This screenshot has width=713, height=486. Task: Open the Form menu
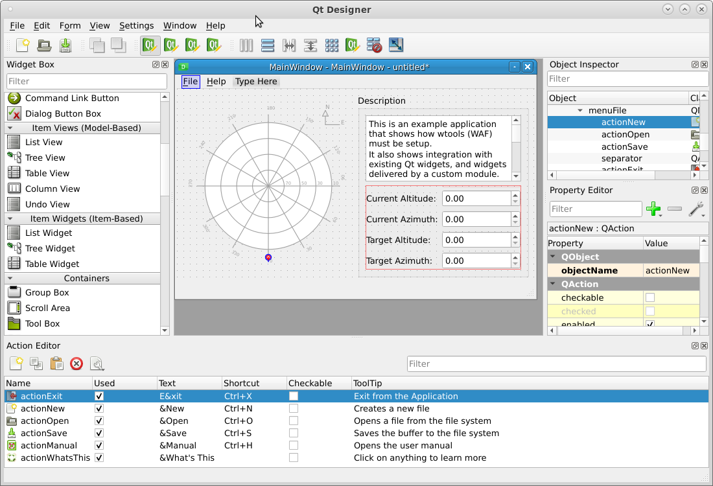[70, 25]
